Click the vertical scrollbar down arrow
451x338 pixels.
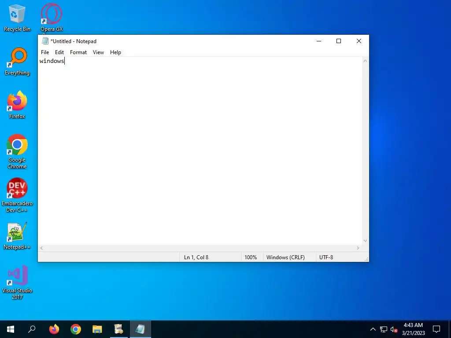tap(365, 241)
